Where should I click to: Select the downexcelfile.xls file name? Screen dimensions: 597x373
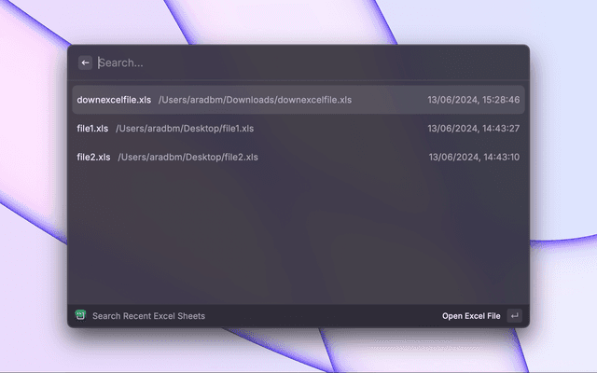coord(113,100)
